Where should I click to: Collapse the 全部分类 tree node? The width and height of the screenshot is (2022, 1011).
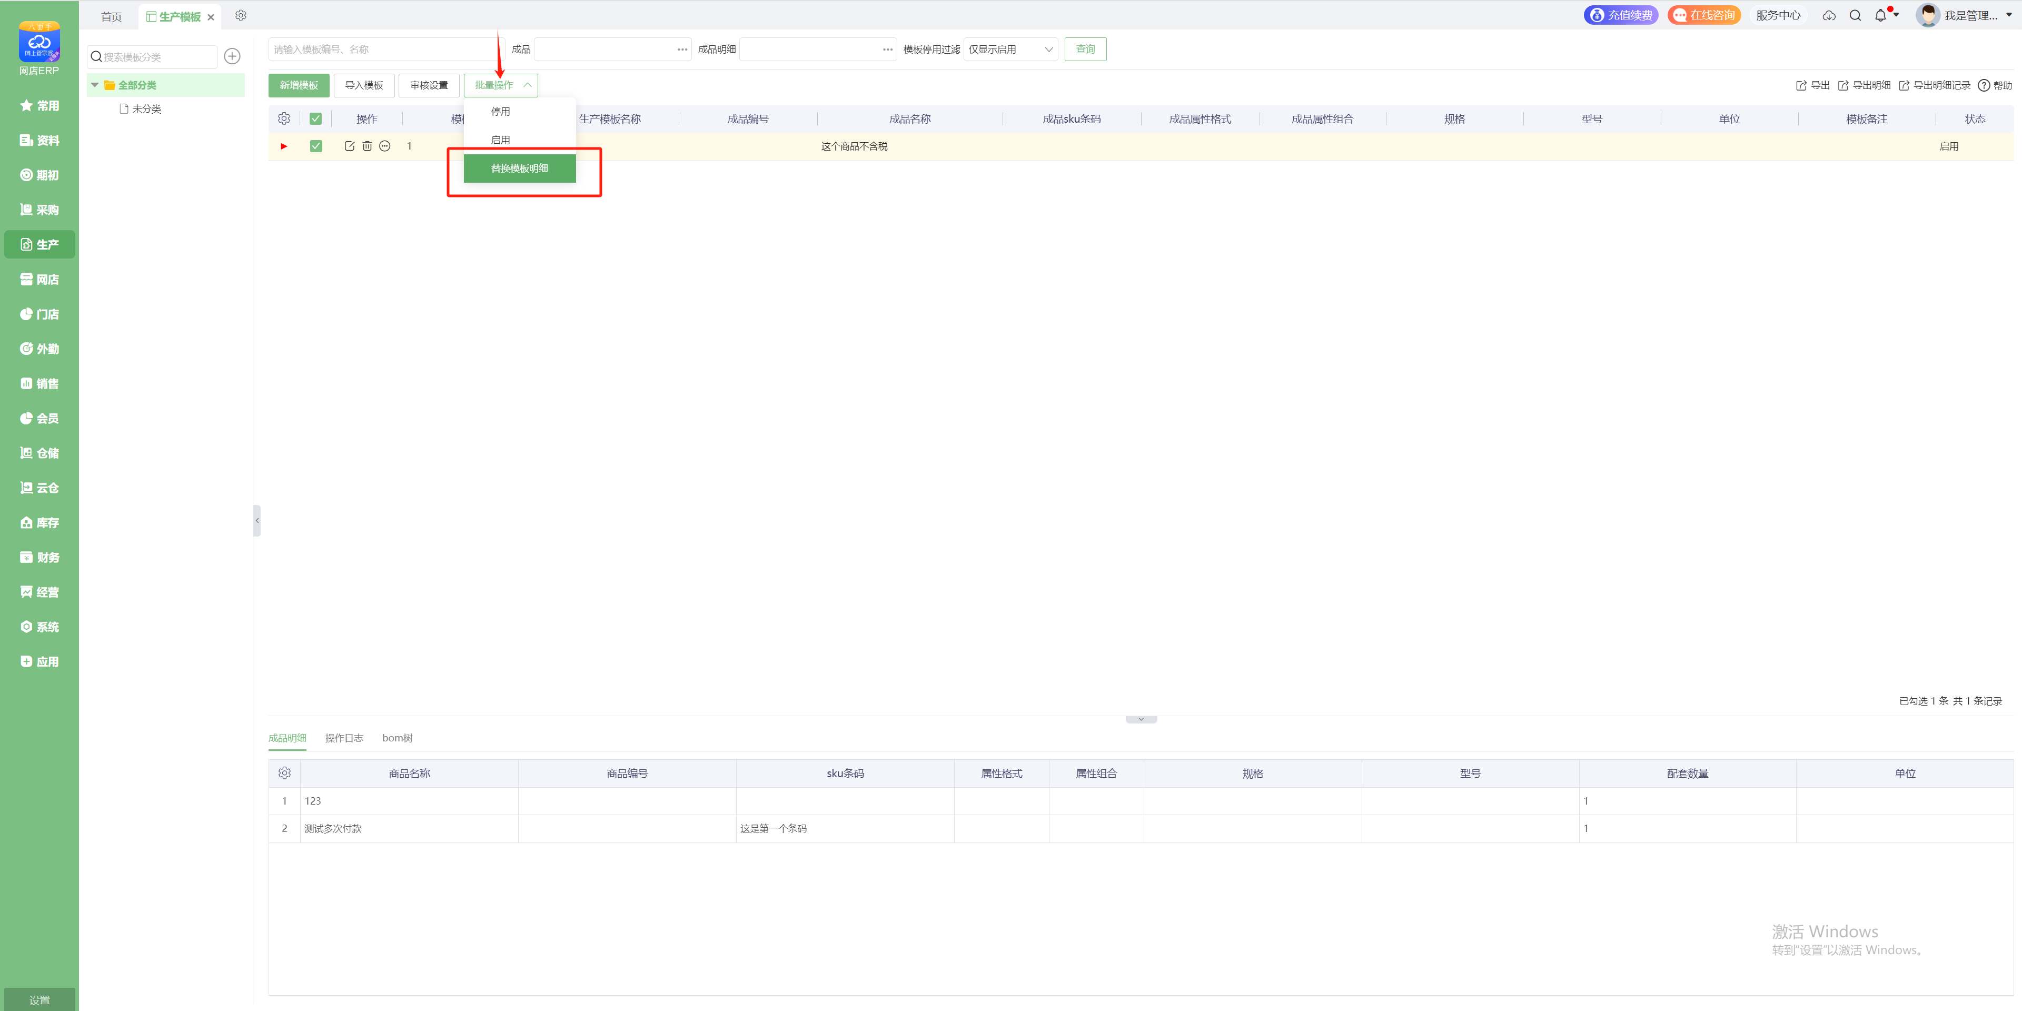95,85
